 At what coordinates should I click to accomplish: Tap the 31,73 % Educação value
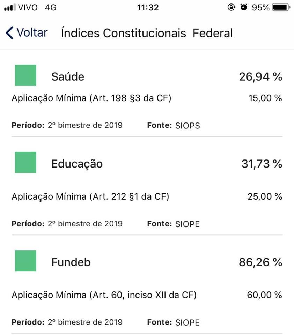coord(262,164)
